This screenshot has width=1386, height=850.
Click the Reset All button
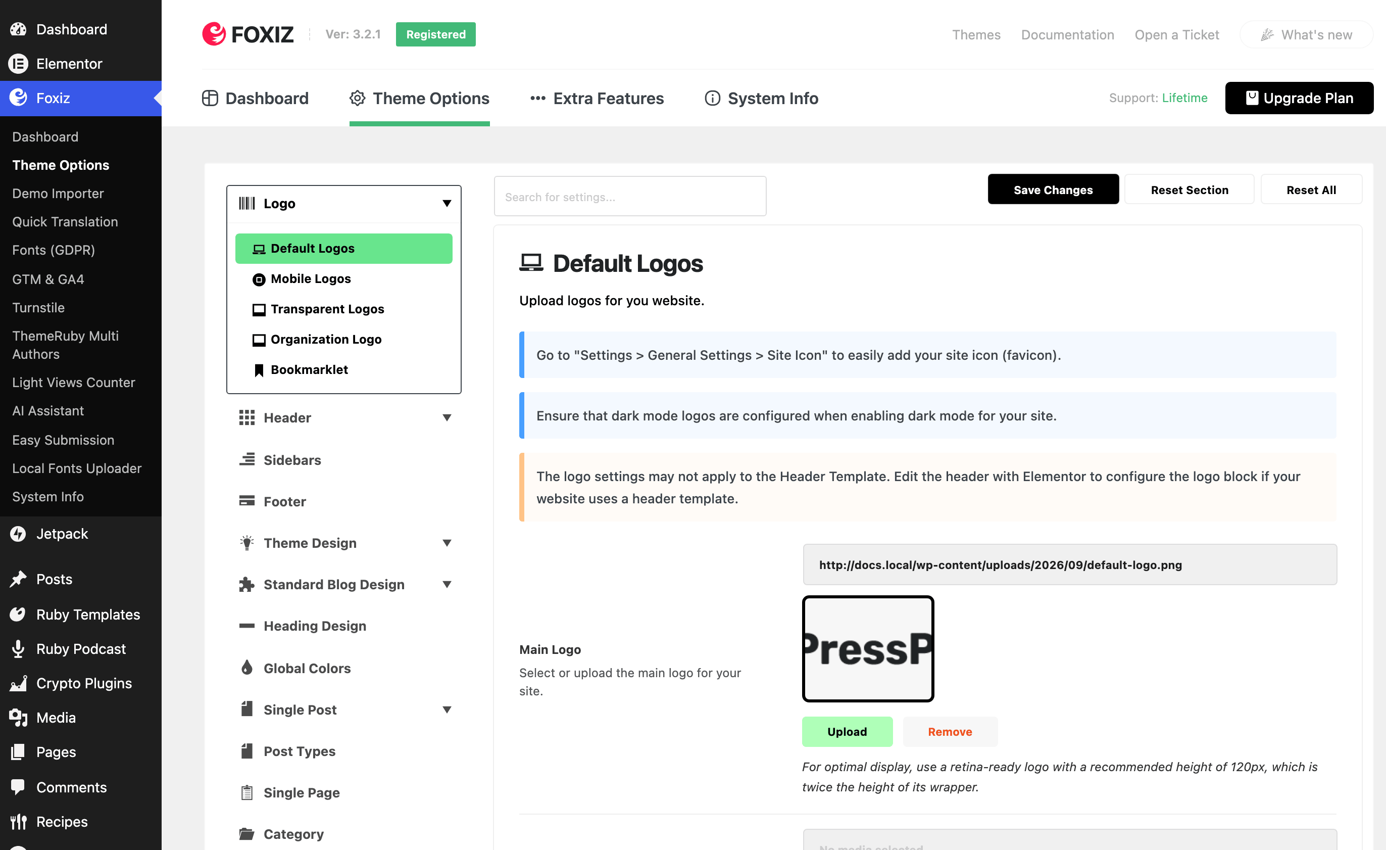coord(1311,190)
